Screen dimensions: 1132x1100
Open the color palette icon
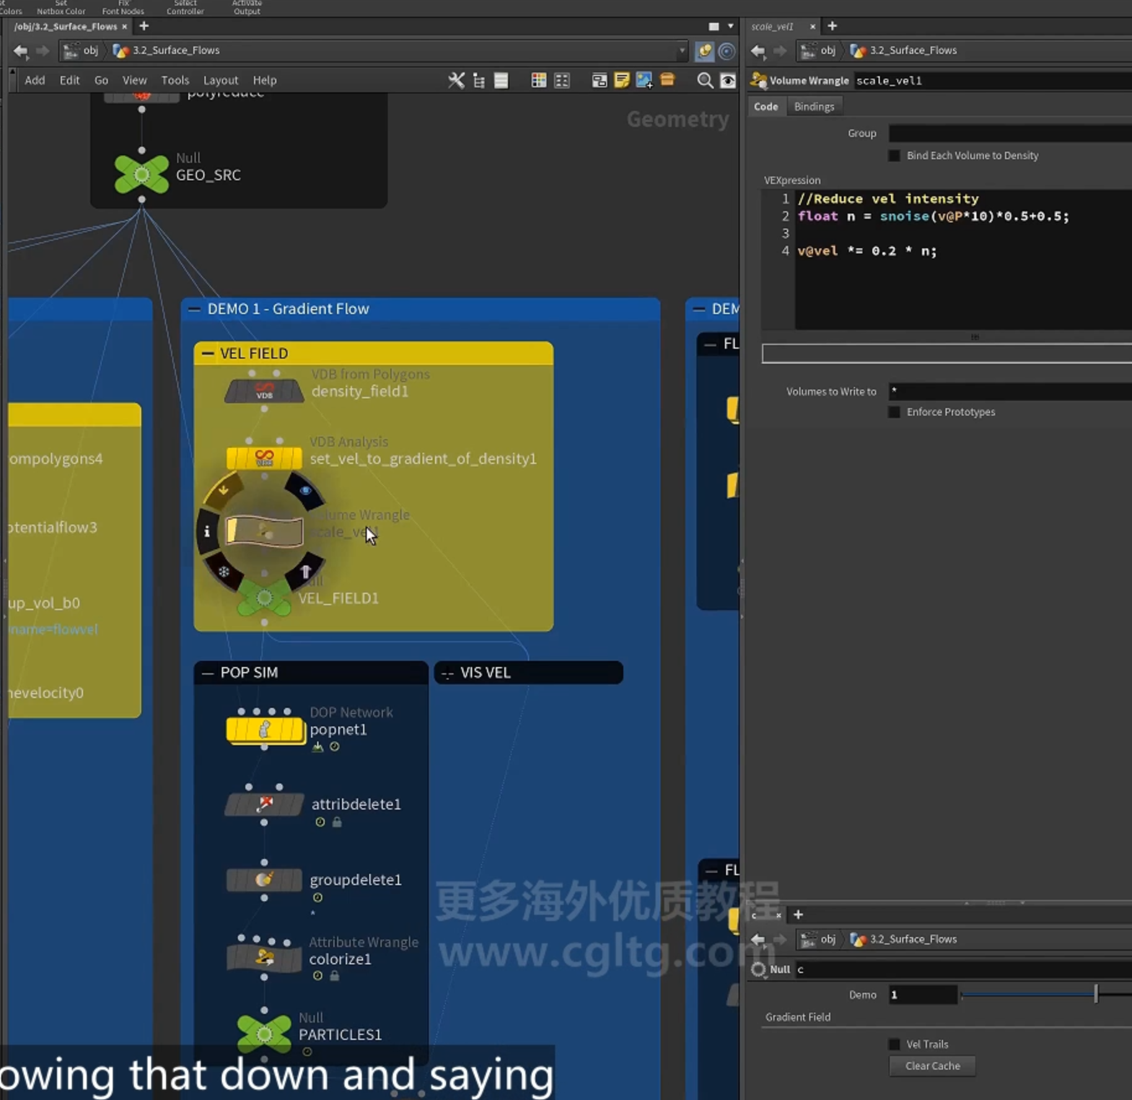(539, 81)
